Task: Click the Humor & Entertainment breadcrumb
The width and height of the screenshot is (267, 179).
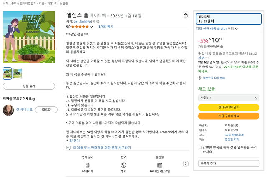Action: [23, 3]
